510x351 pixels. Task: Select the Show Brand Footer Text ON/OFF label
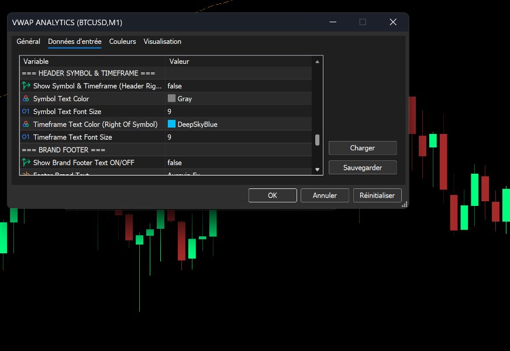coord(84,162)
